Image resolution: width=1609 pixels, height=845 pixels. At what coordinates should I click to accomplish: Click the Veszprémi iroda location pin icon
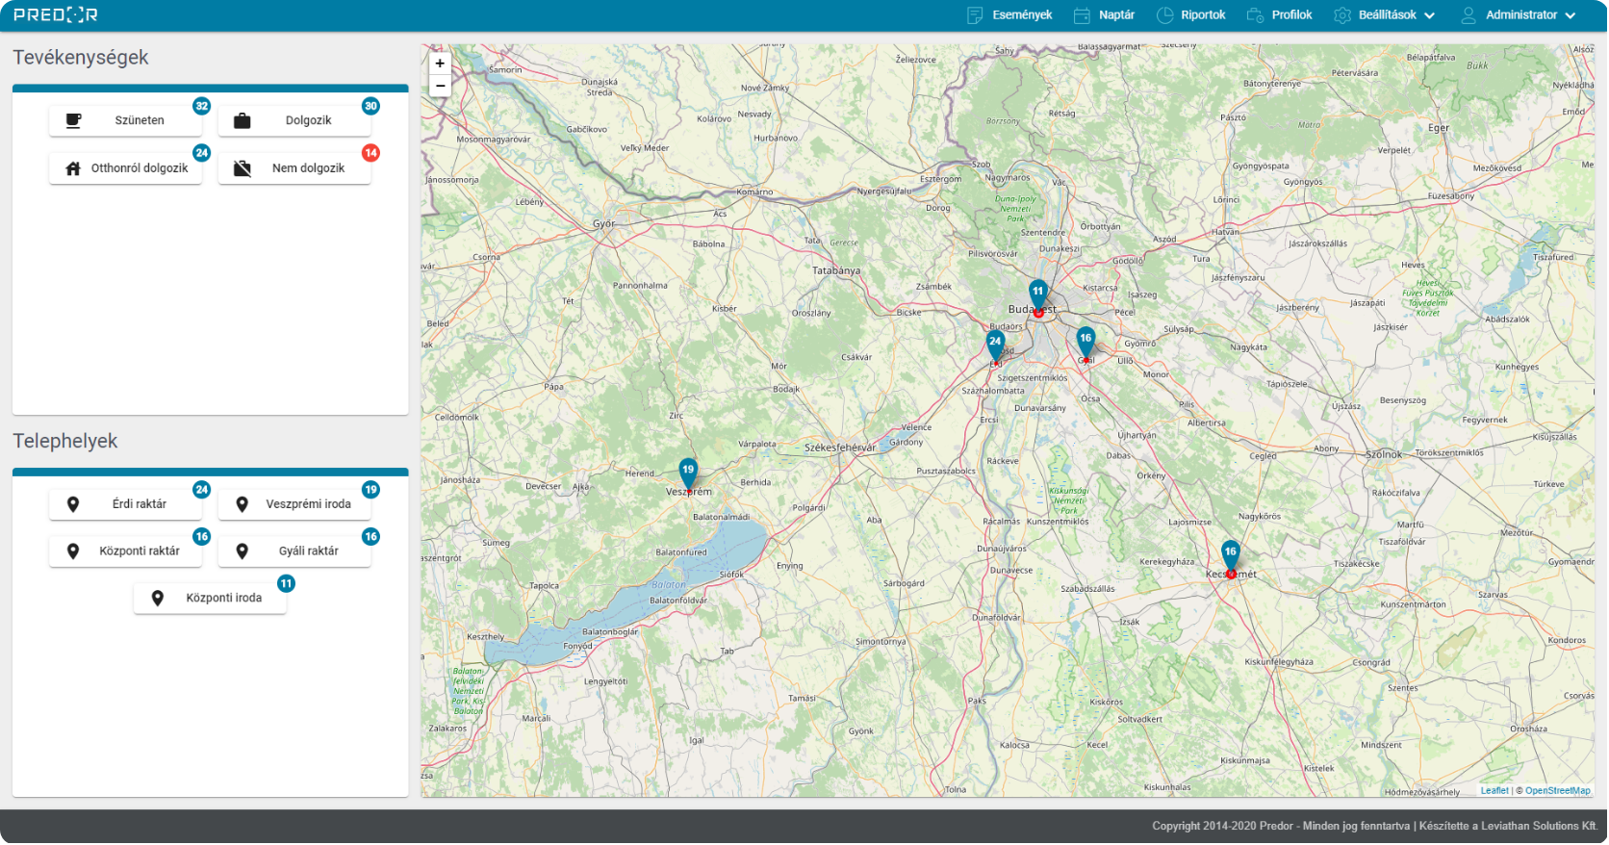click(x=243, y=504)
